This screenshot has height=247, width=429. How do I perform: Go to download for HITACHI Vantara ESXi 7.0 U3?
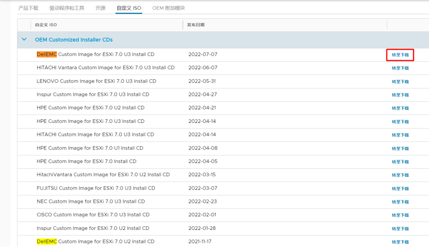tap(400, 68)
